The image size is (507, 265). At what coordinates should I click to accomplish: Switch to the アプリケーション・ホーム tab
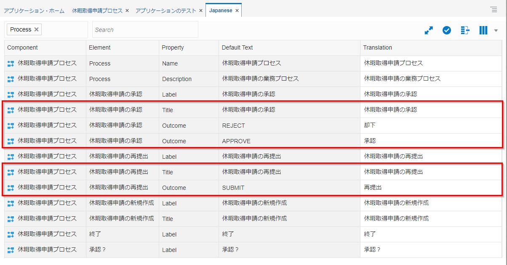(x=34, y=10)
